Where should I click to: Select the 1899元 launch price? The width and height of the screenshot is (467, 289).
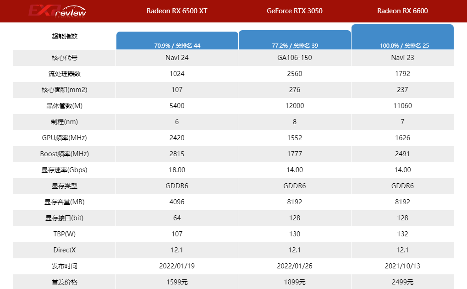[295, 283]
